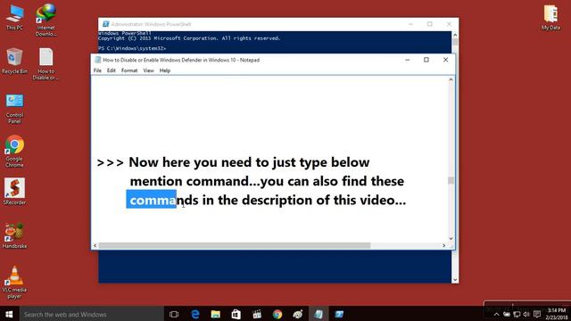The image size is (571, 321).
Task: Click the PowerShell prompt line 'PS C:\Windows\system32>'
Action: point(132,48)
